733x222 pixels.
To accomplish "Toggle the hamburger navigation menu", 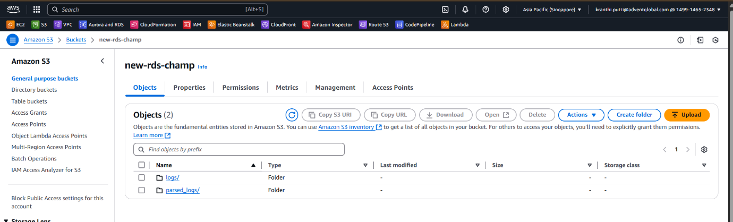I will pos(12,40).
